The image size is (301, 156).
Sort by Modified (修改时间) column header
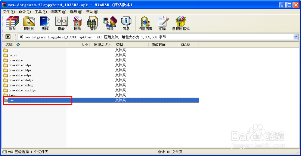pos(163,45)
